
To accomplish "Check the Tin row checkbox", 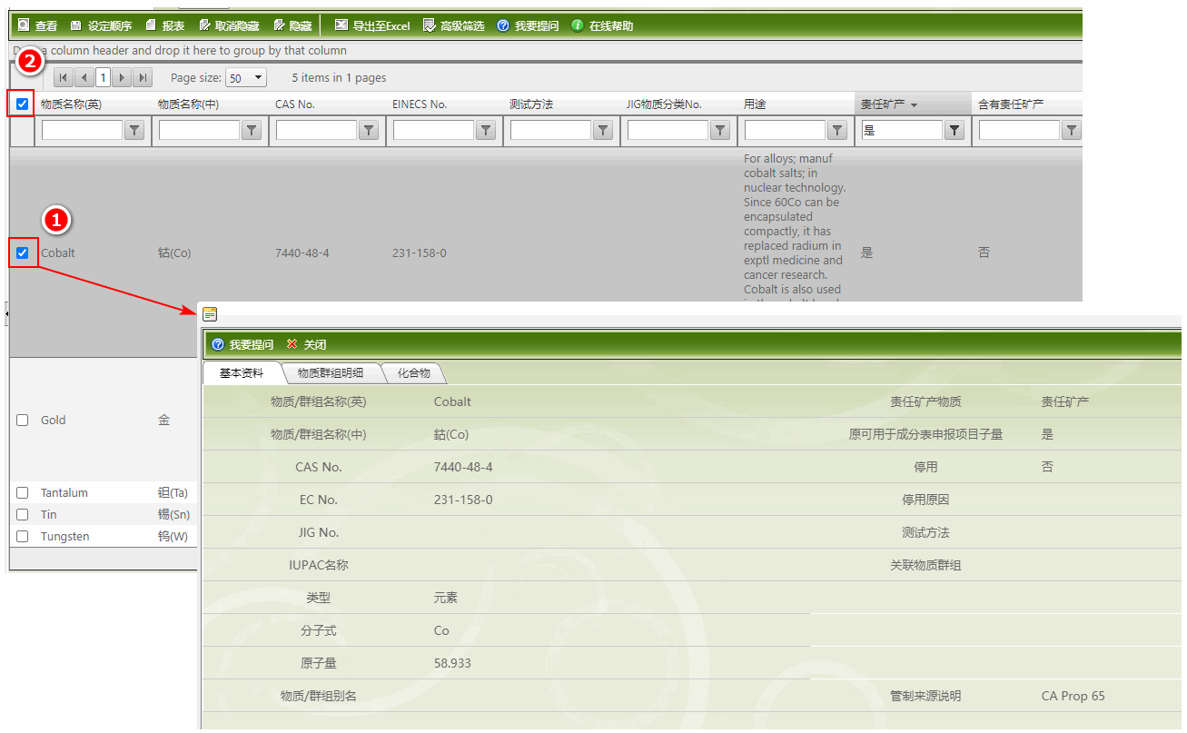I will click(x=23, y=515).
